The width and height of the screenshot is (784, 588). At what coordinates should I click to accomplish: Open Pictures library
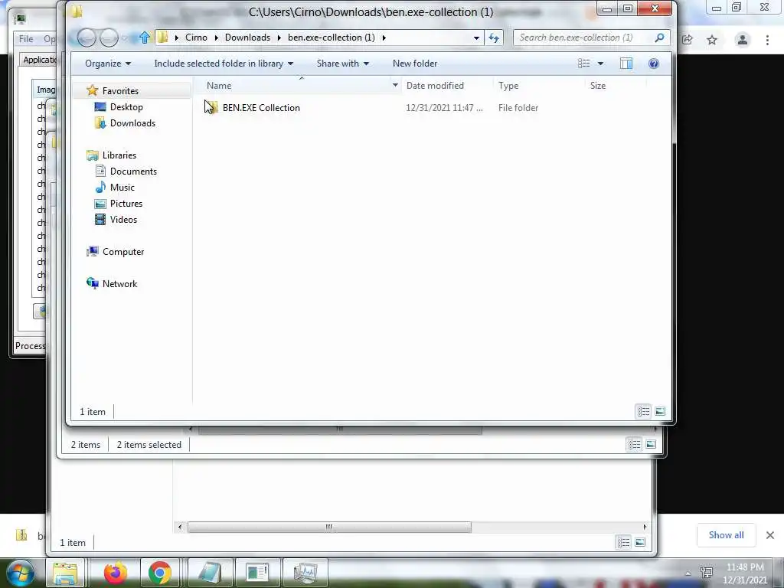coord(126,204)
